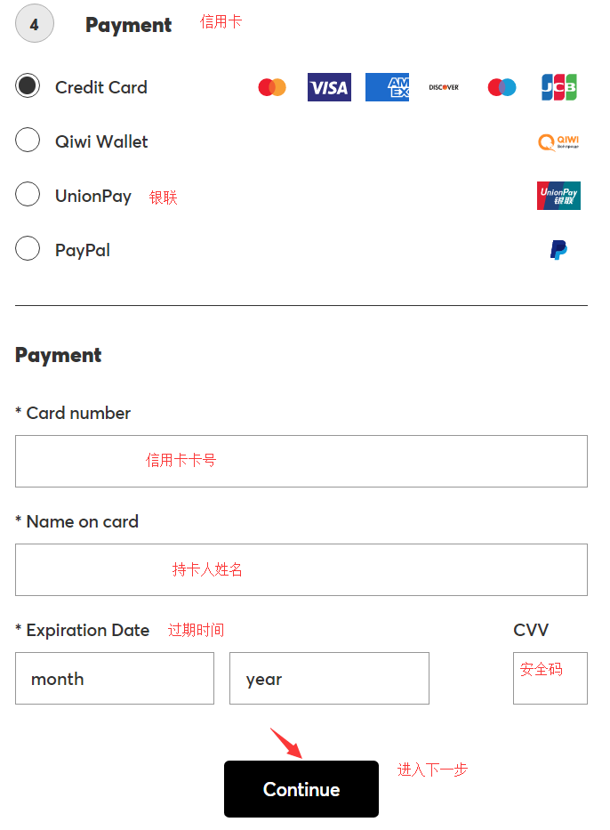The image size is (610, 830).
Task: Click the Discover card logo
Action: [x=444, y=87]
